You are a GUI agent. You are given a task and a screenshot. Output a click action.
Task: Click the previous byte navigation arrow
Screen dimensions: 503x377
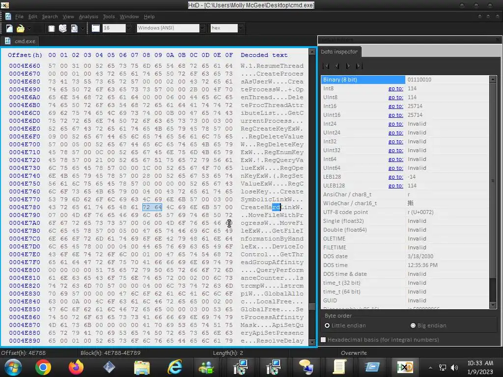click(x=337, y=66)
